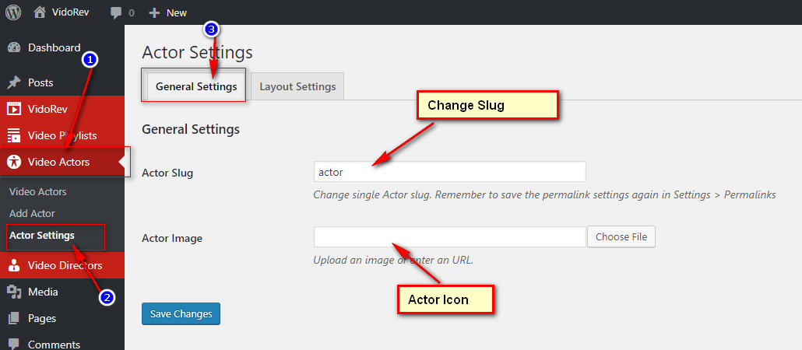Click the Dashboard gauge icon
The height and width of the screenshot is (350, 802).
click(14, 48)
